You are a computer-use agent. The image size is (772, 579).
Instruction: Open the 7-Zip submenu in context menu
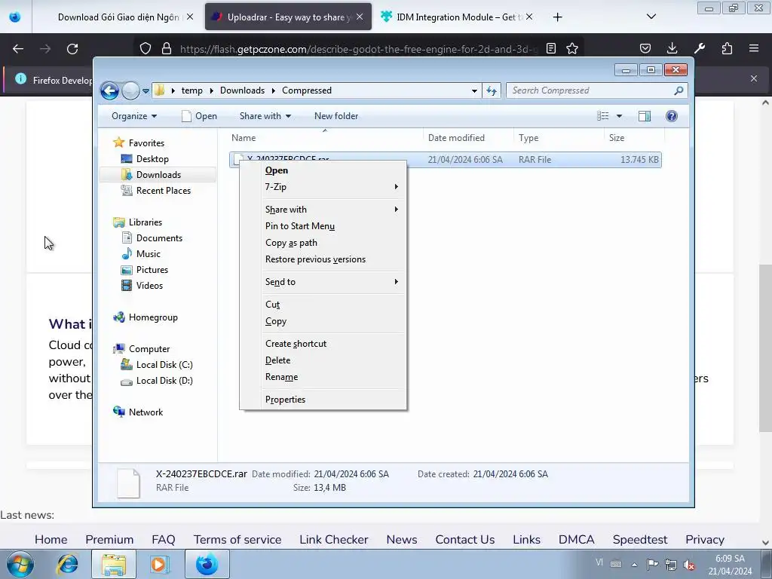click(x=323, y=187)
